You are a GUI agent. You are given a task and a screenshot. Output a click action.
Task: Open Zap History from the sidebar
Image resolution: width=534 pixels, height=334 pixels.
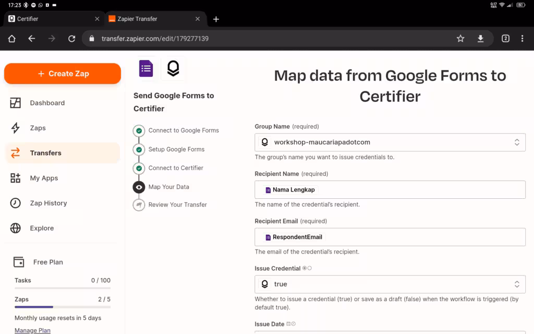click(63, 203)
